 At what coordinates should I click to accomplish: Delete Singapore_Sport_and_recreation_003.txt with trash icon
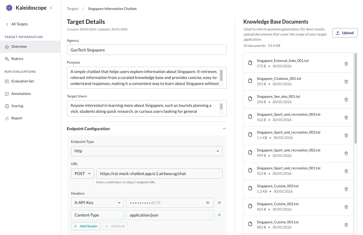coord(346,135)
